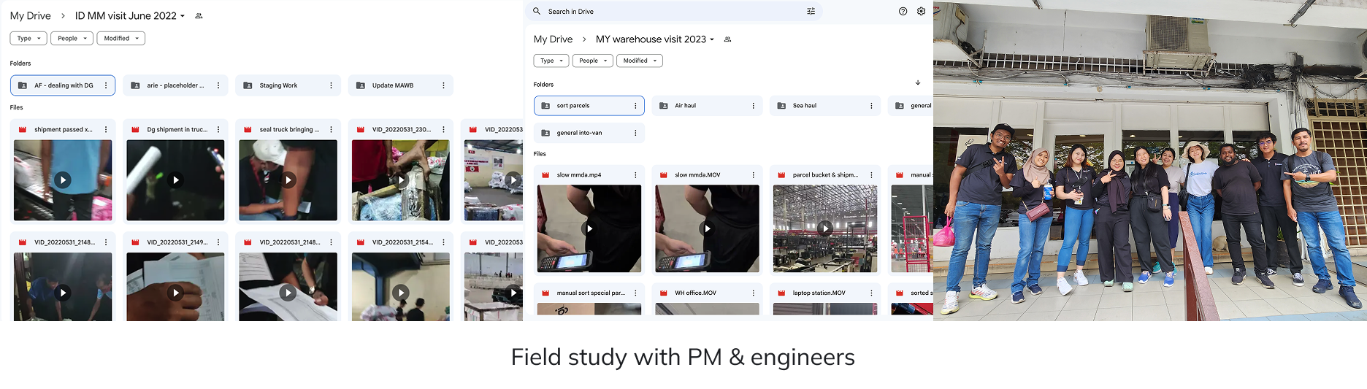
Task: Select the VID_20220531_2154 file title
Action: [x=402, y=242]
